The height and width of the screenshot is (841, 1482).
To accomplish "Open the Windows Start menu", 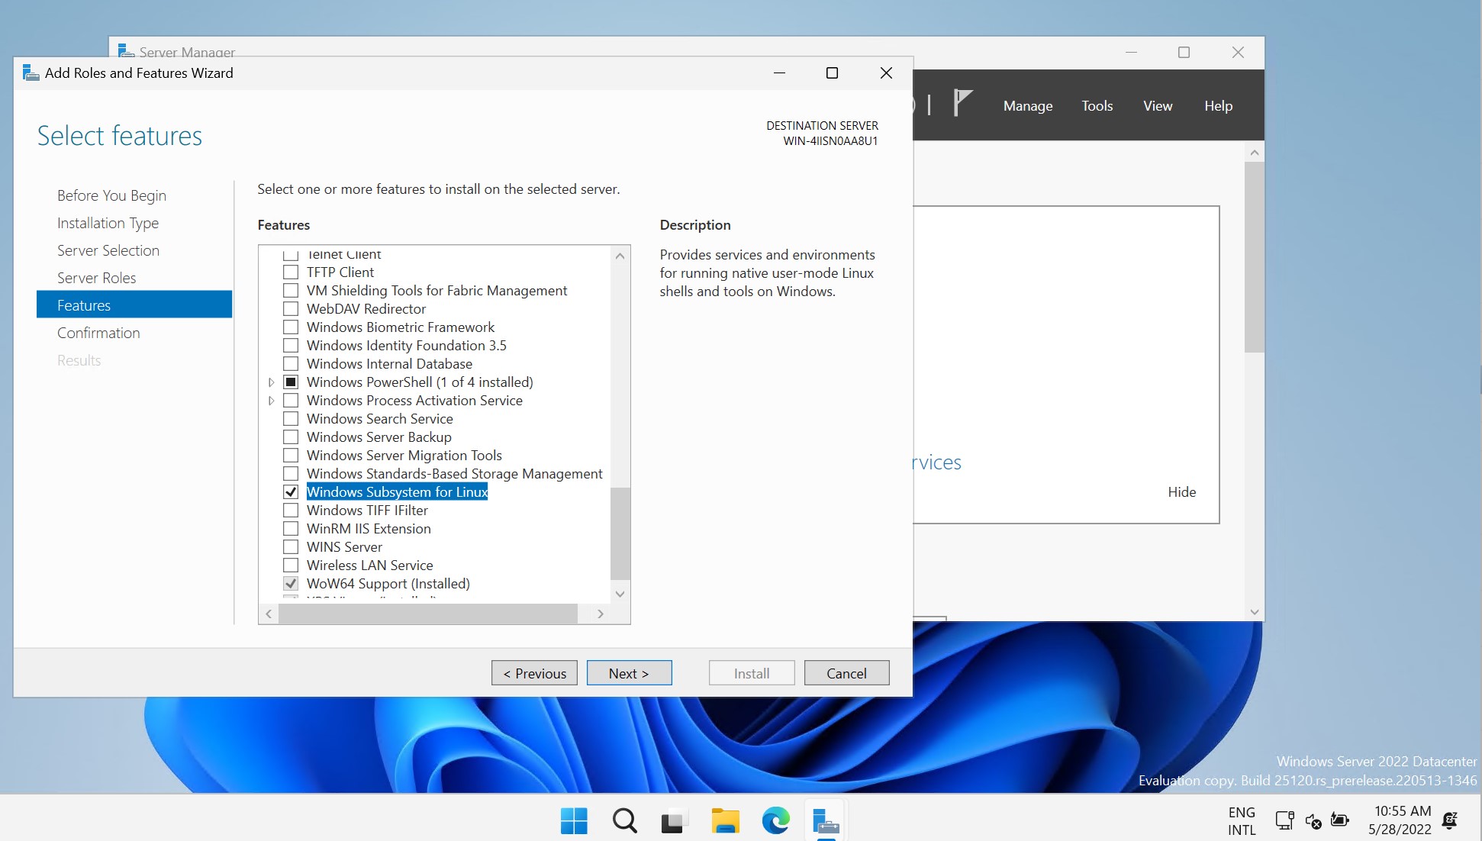I will 574,821.
